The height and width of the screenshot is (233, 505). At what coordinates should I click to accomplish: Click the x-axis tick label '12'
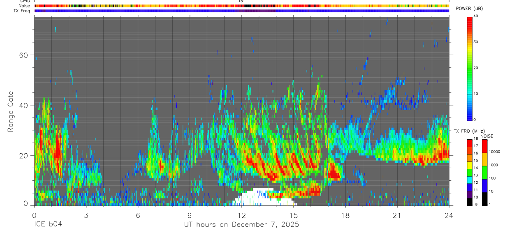click(241, 215)
